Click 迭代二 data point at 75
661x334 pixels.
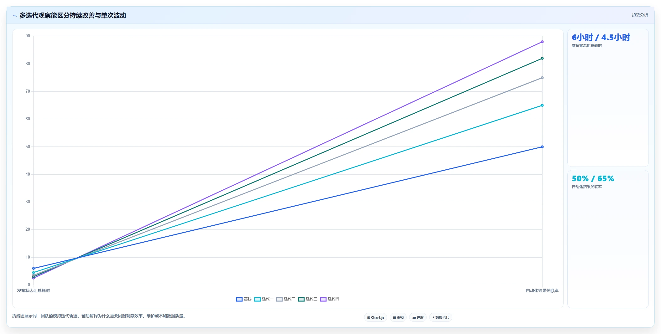click(542, 78)
